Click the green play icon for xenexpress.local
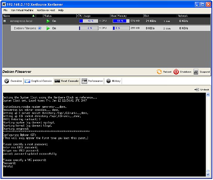This screenshot has height=180, width=213. click(48, 21)
